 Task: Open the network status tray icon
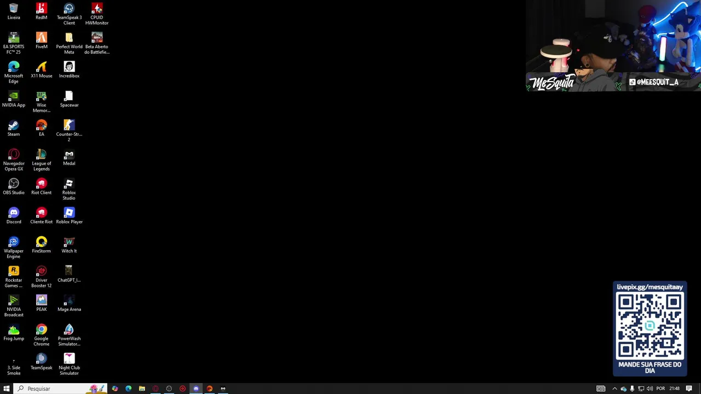(641, 389)
